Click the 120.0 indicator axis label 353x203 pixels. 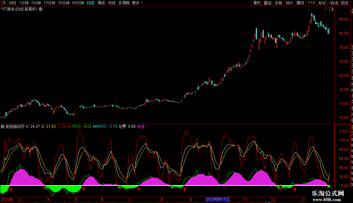coord(344,131)
